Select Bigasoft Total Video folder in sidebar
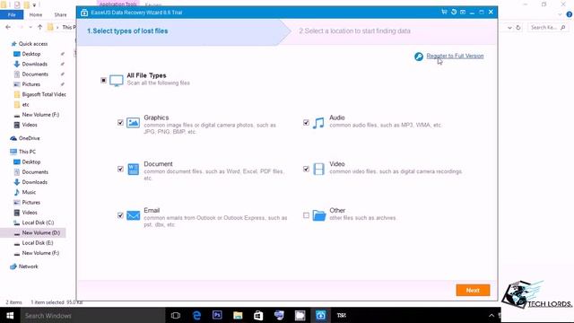The width and height of the screenshot is (574, 323). pyautogui.click(x=44, y=94)
